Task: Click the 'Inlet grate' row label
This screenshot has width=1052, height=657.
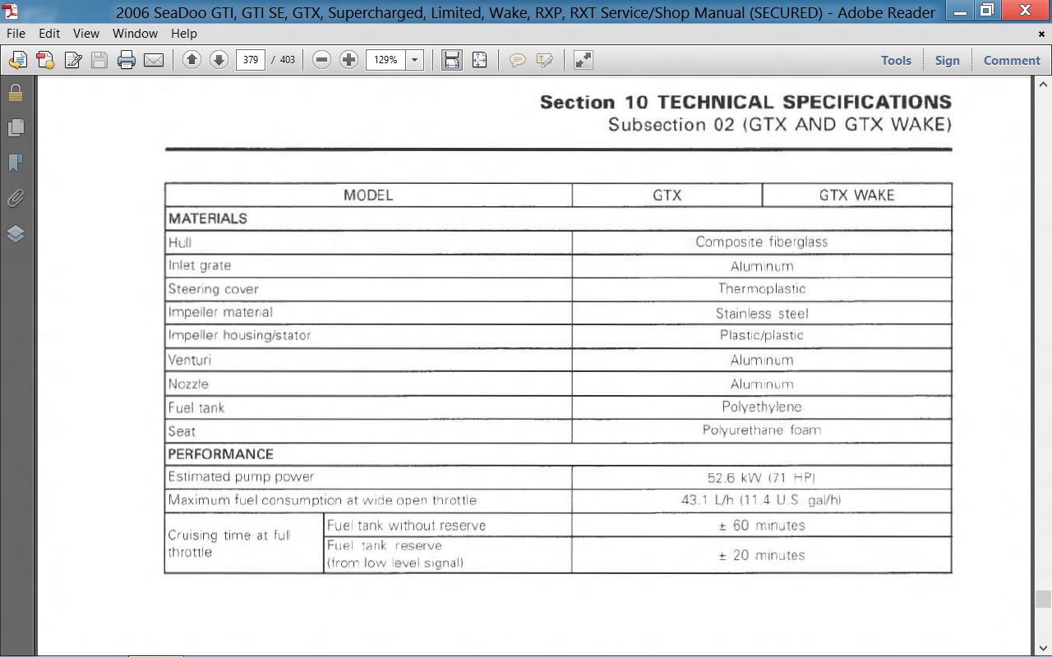Action: click(200, 266)
